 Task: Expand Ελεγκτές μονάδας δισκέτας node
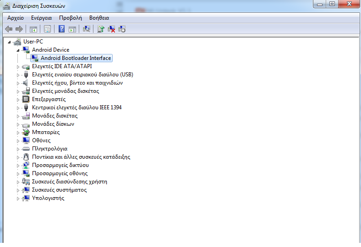coord(18,91)
